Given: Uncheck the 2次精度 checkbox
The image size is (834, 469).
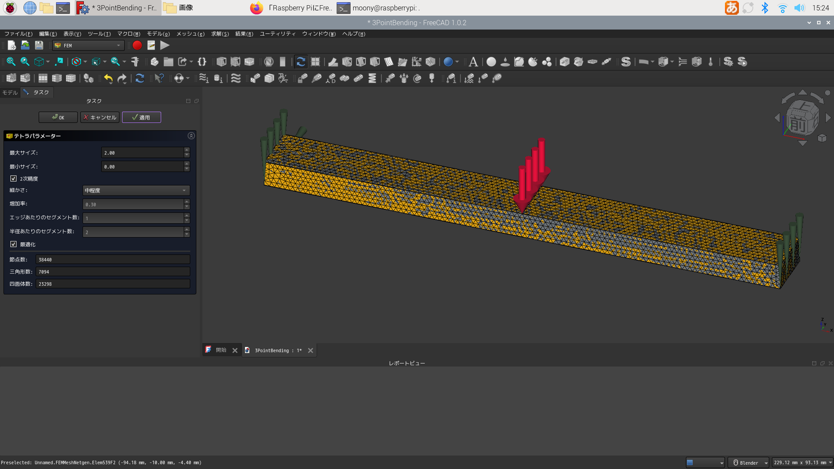Looking at the screenshot, I should pos(13,178).
